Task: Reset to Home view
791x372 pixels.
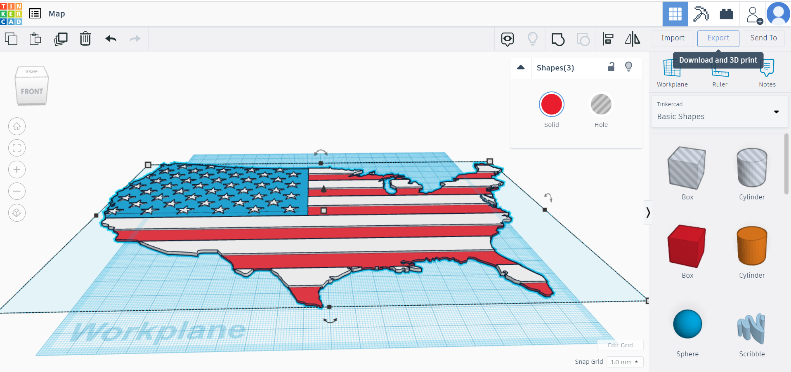Action: click(17, 126)
